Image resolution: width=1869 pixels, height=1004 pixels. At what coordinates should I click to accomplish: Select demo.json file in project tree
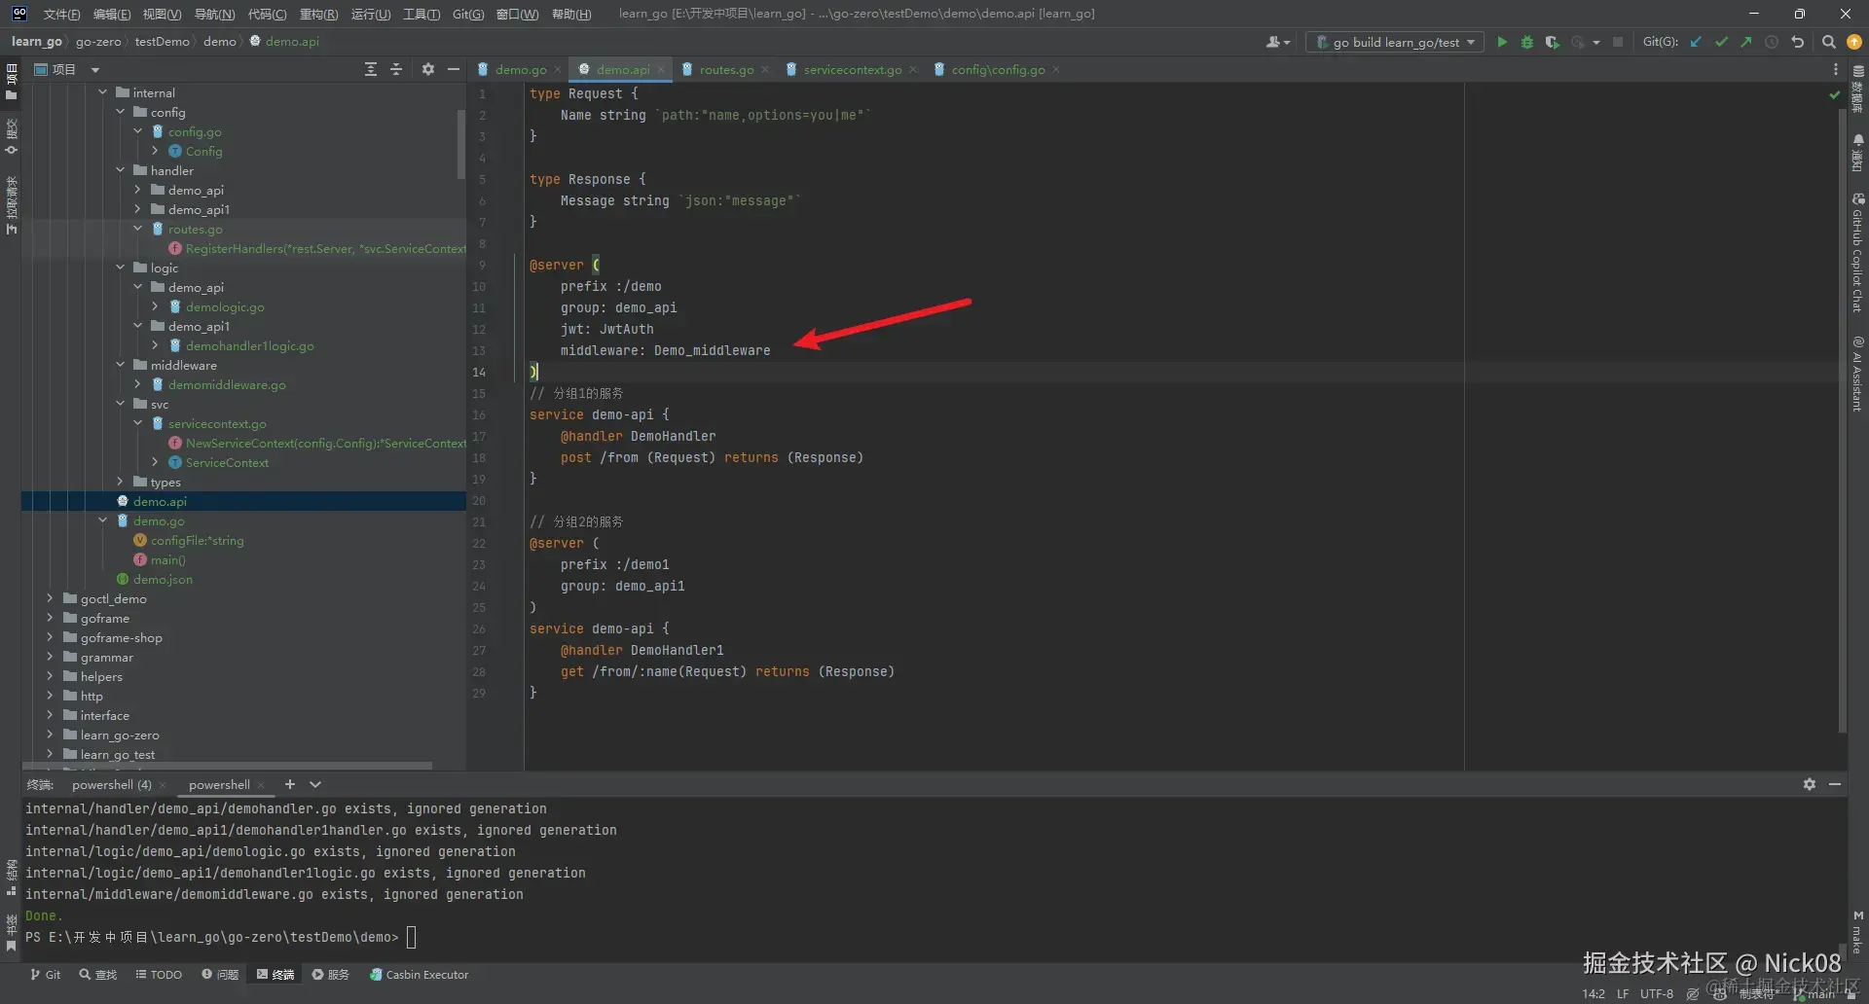pyautogui.click(x=163, y=579)
